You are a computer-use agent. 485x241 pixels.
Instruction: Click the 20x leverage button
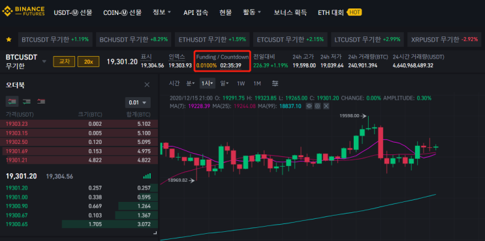coord(89,61)
